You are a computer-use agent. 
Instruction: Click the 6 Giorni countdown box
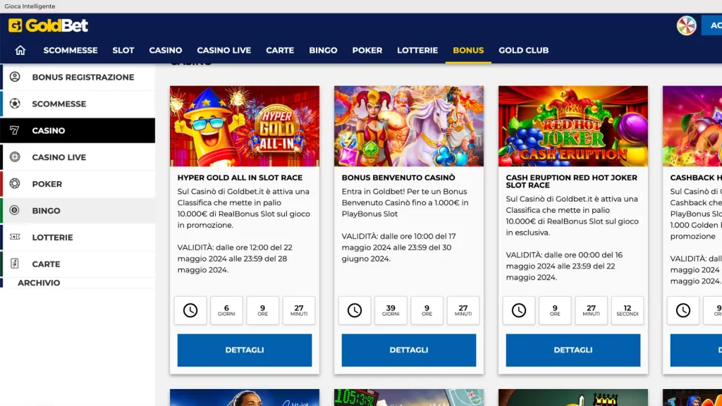226,310
